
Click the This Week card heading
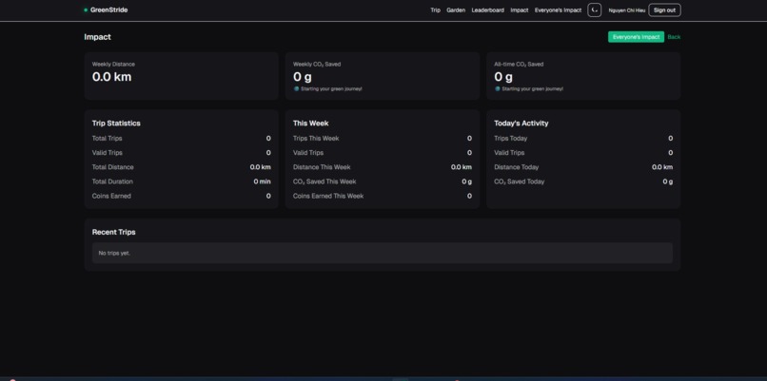pyautogui.click(x=310, y=124)
